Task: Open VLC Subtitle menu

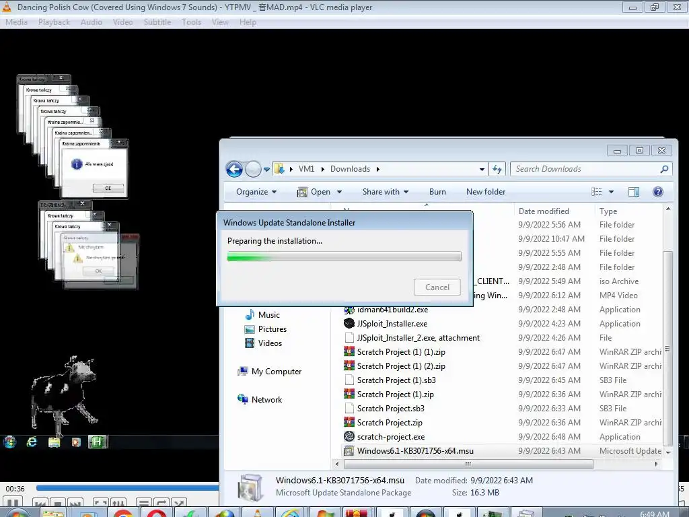Action: tap(157, 22)
